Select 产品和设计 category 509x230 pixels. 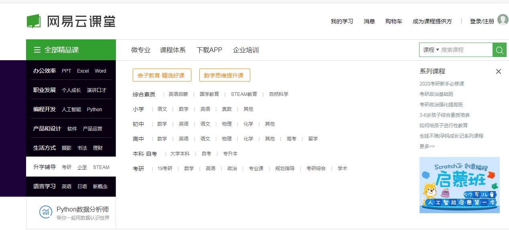click(x=47, y=128)
